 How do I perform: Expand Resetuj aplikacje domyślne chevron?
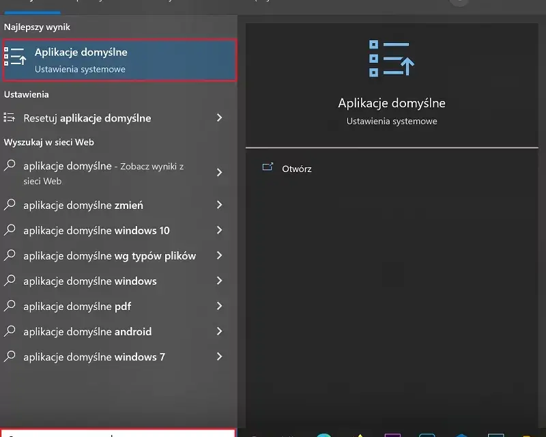pyautogui.click(x=219, y=117)
